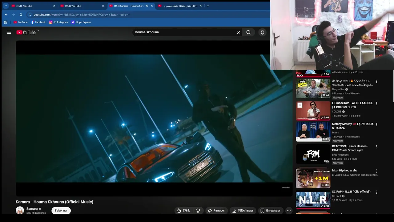
Task: Click the Télécharger download button
Action: [243, 211]
